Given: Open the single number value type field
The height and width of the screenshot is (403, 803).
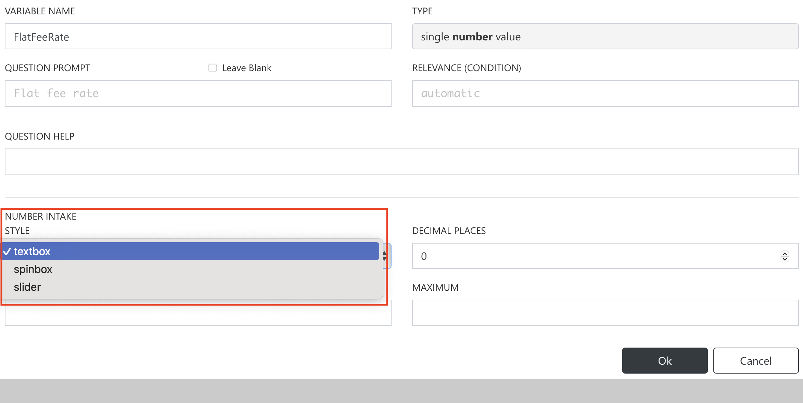Looking at the screenshot, I should (x=605, y=37).
